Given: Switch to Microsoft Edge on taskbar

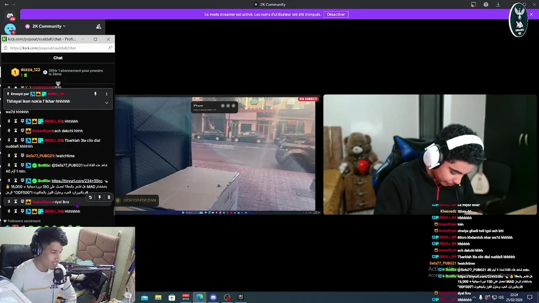Looking at the screenshot, I should (200, 298).
